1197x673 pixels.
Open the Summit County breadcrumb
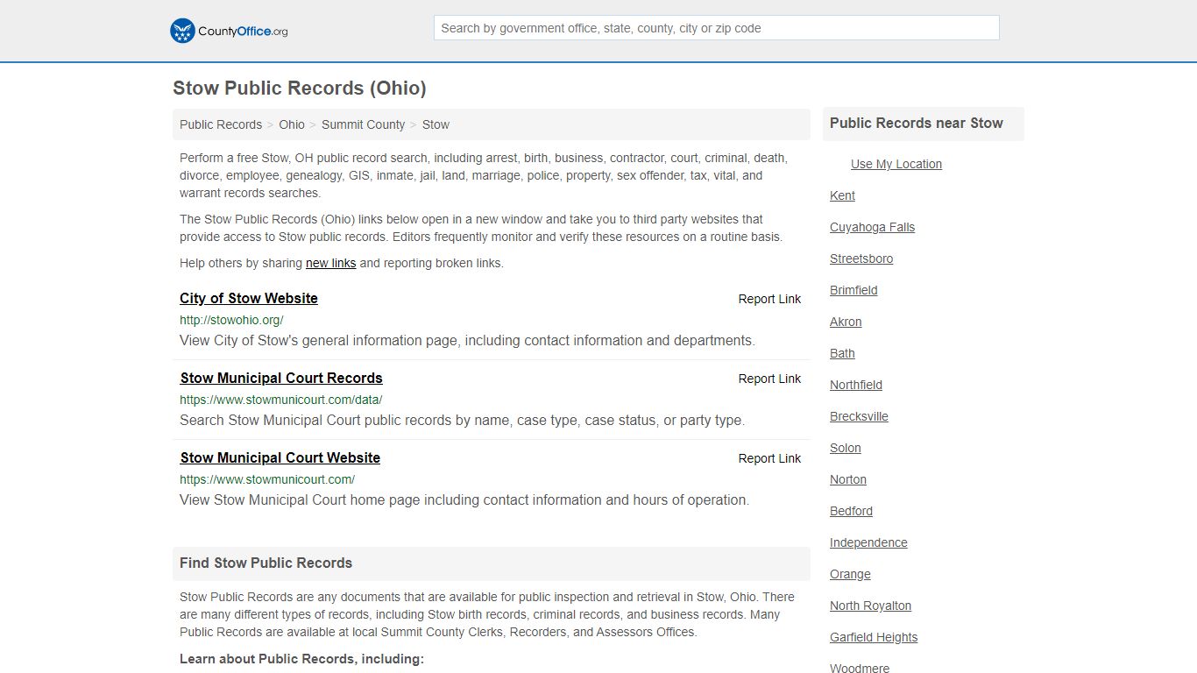coord(363,124)
